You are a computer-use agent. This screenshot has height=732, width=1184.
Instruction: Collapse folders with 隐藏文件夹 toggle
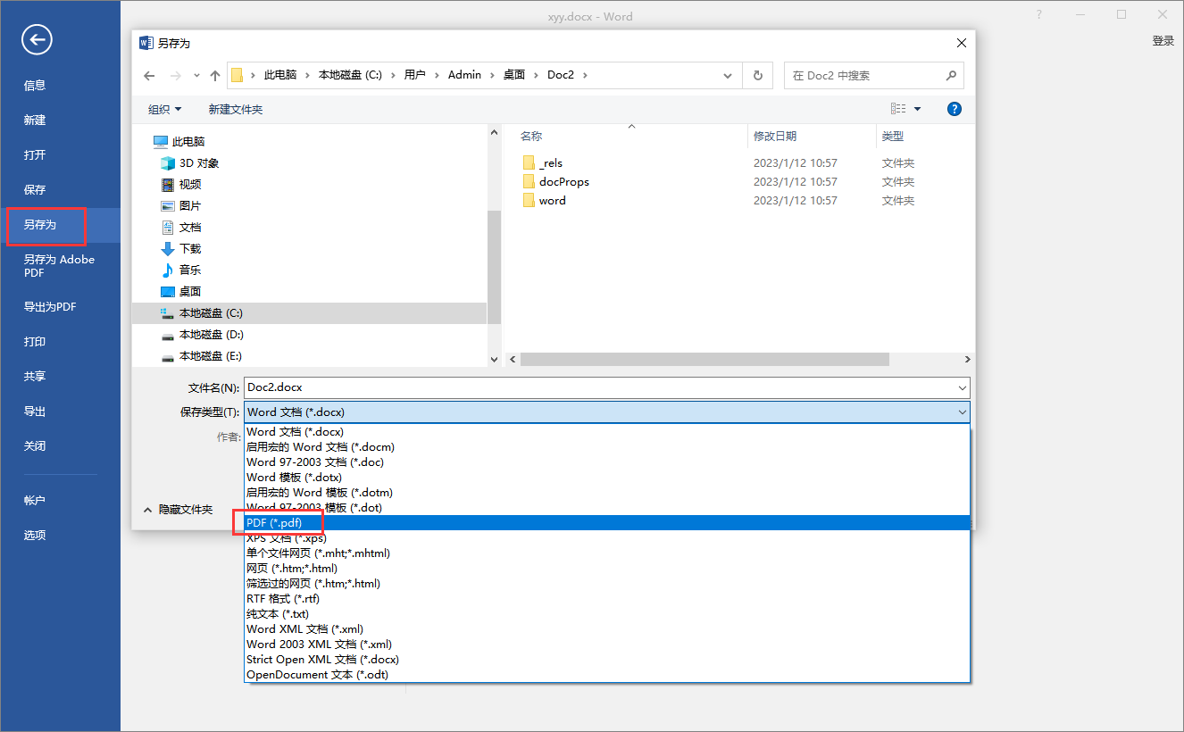tap(178, 510)
